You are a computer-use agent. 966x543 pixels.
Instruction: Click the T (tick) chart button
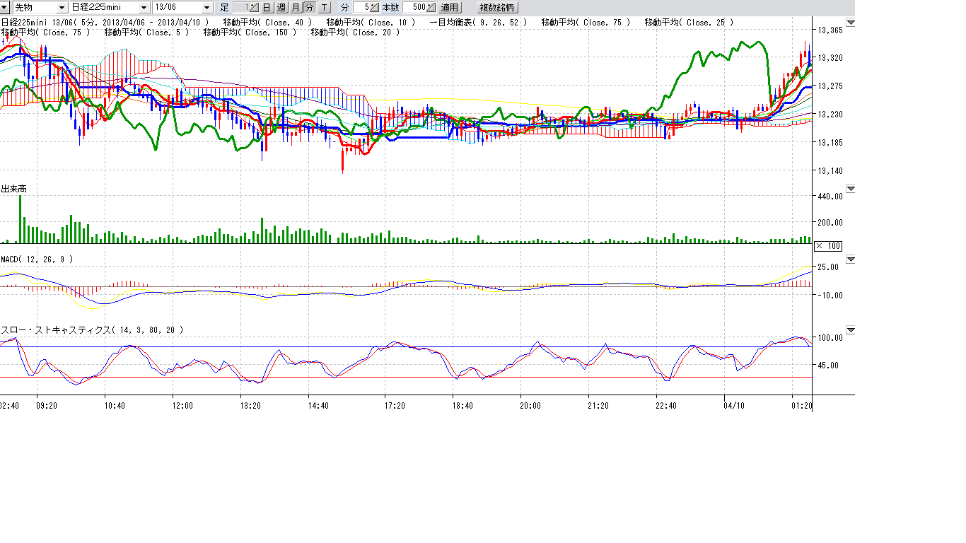[x=324, y=8]
